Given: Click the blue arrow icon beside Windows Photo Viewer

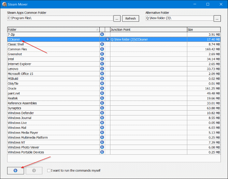Looking at the screenshot, I should (102, 147).
